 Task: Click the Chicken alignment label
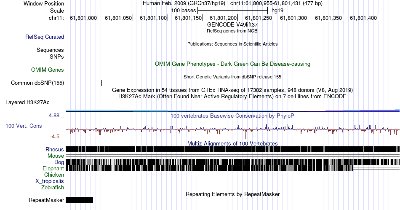[x=54, y=175]
